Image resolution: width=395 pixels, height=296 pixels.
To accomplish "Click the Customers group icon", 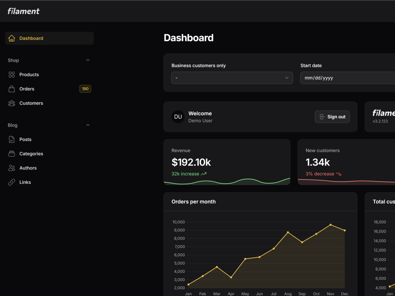I will pyautogui.click(x=11, y=103).
